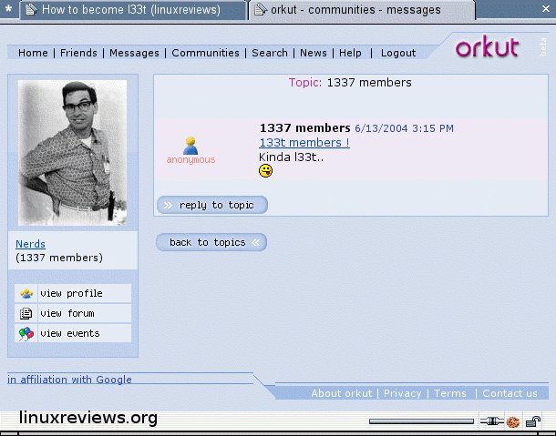Switch to the 'How to become l33t' tab
Screen dimensions: 556x436
(x=133, y=10)
